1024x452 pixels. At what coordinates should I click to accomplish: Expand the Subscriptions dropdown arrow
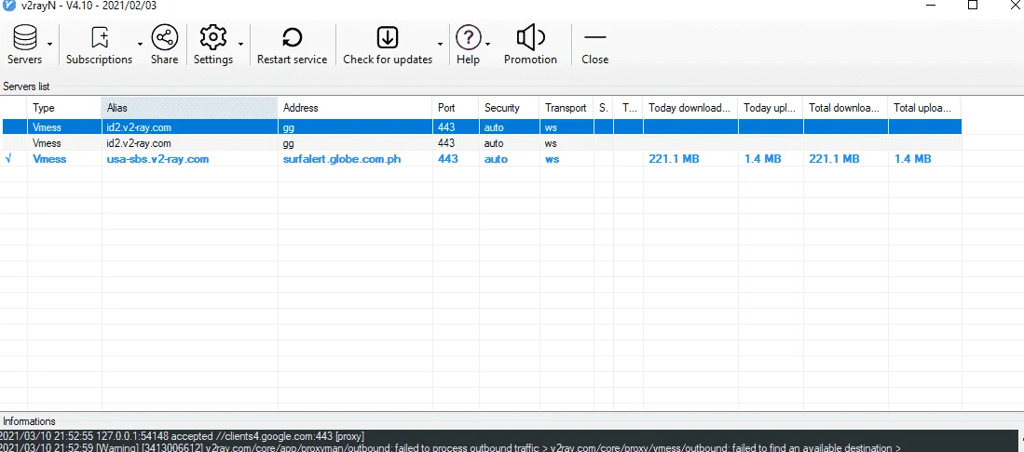click(x=140, y=45)
